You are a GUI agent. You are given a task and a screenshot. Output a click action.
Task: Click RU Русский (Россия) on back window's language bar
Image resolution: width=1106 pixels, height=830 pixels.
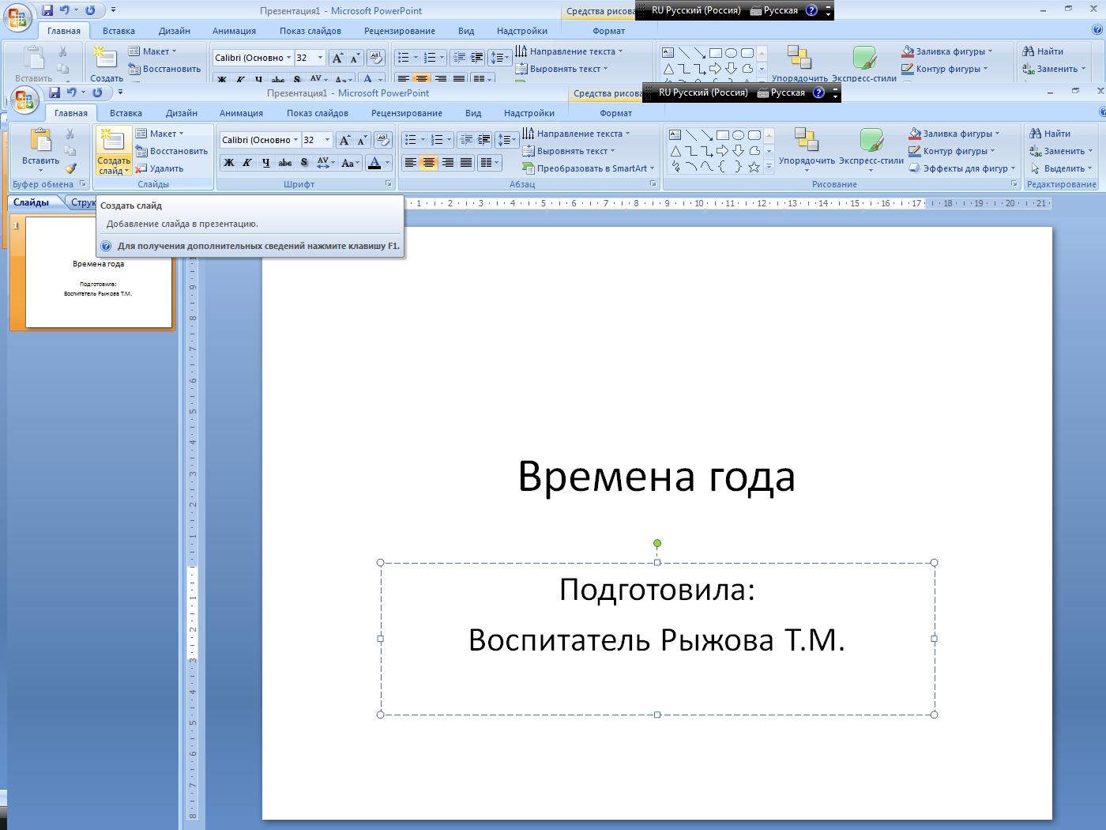pyautogui.click(x=696, y=10)
